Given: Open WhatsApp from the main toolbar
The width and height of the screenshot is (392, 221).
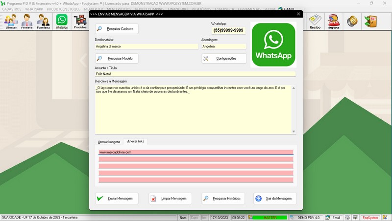Looking at the screenshot, I should click(62, 21).
